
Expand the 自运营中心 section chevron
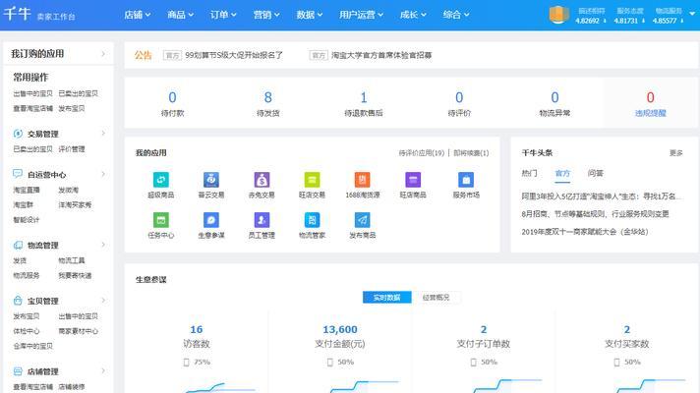[103, 174]
